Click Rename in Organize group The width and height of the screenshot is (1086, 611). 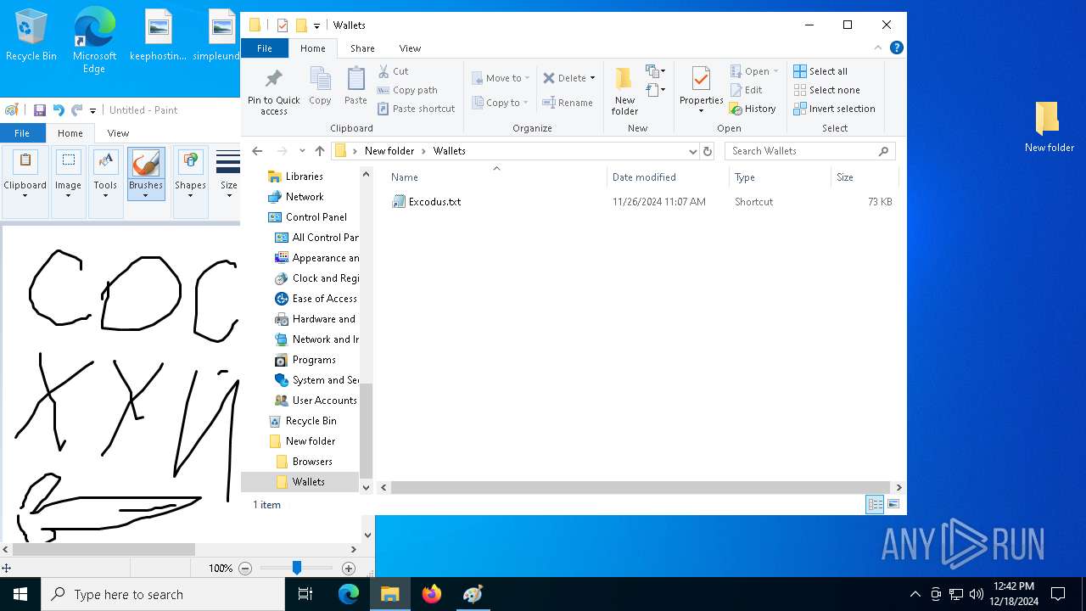coord(568,103)
